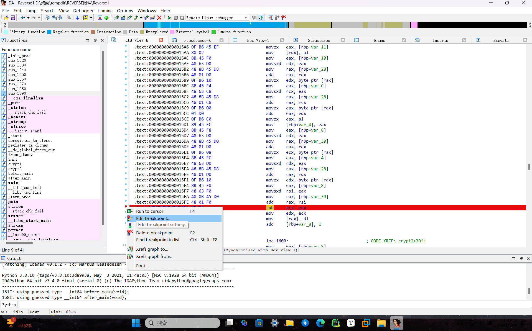Expand the color tool dropdown arrow

pyautogui.click(x=91, y=18)
